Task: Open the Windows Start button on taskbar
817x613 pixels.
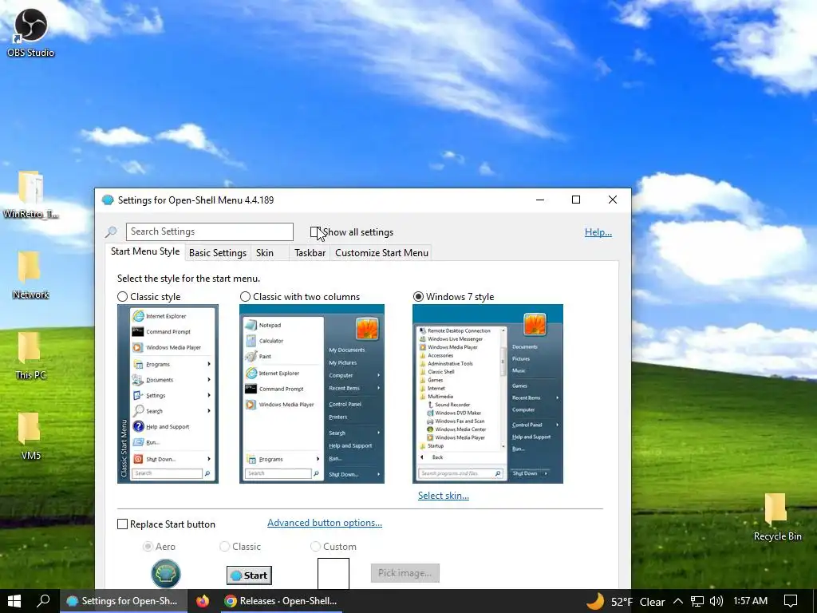Action: click(14, 601)
